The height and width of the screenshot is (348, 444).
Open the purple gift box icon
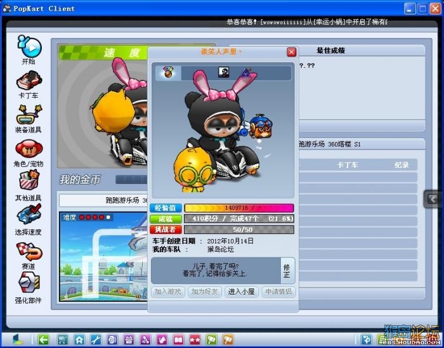click(x=129, y=339)
